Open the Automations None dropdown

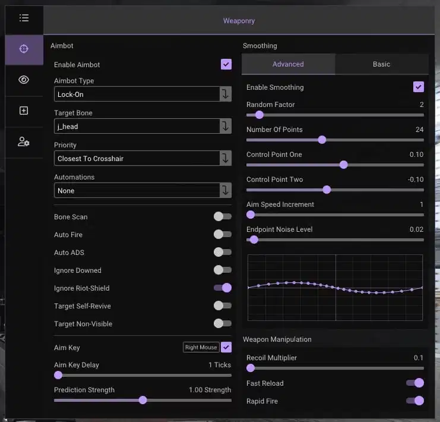pos(143,190)
